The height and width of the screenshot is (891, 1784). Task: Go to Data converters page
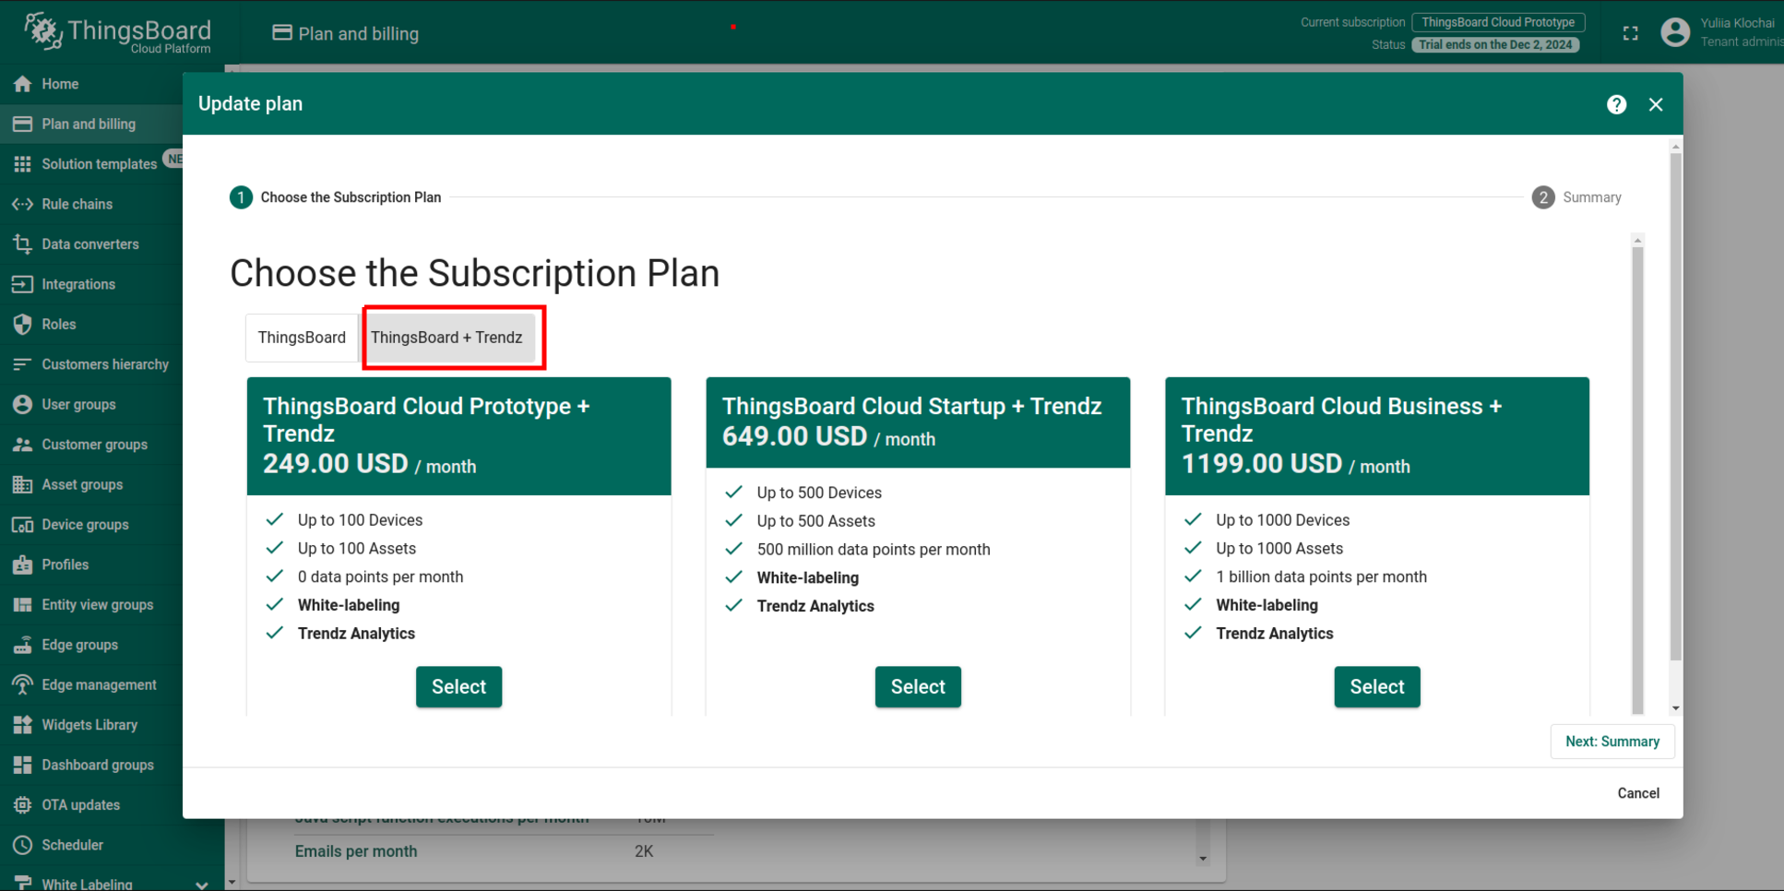[x=91, y=244]
